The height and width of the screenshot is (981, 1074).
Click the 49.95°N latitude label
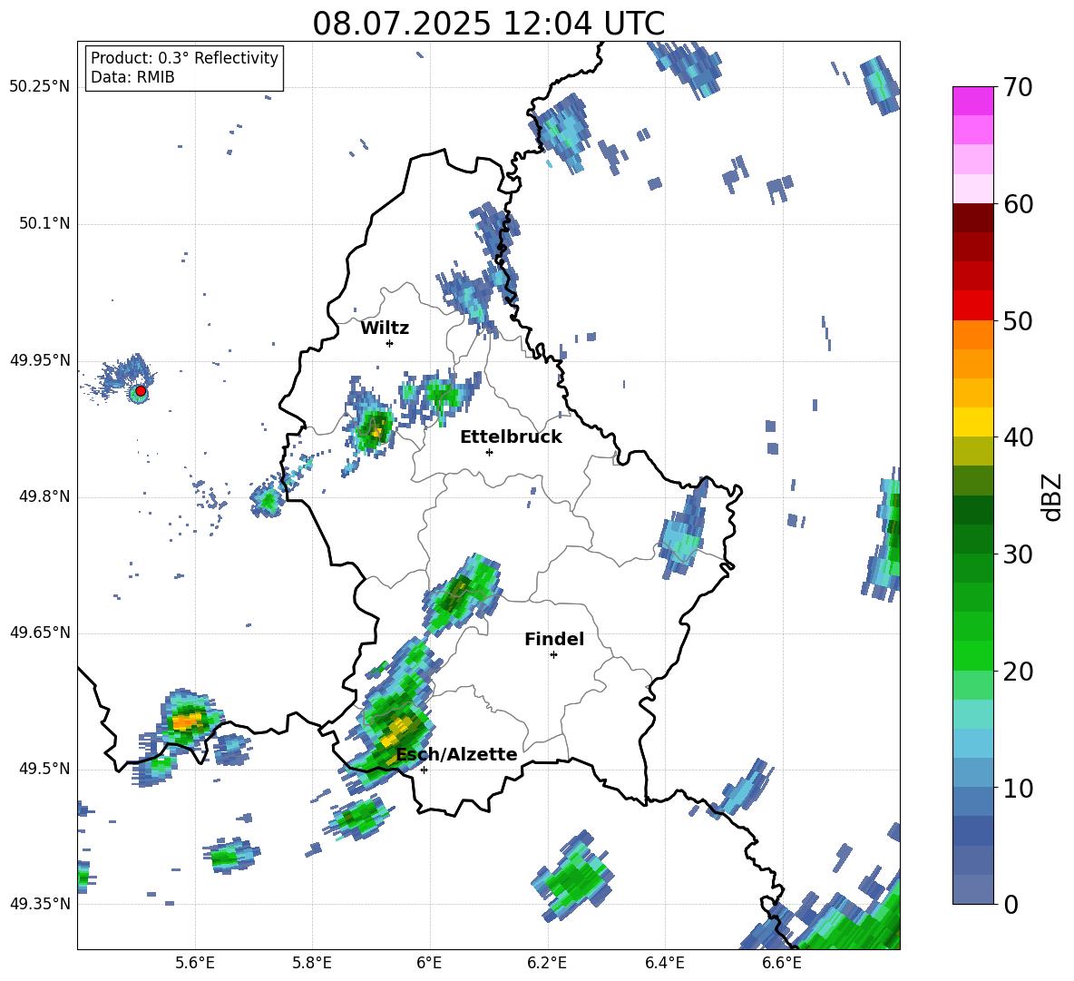(40, 360)
